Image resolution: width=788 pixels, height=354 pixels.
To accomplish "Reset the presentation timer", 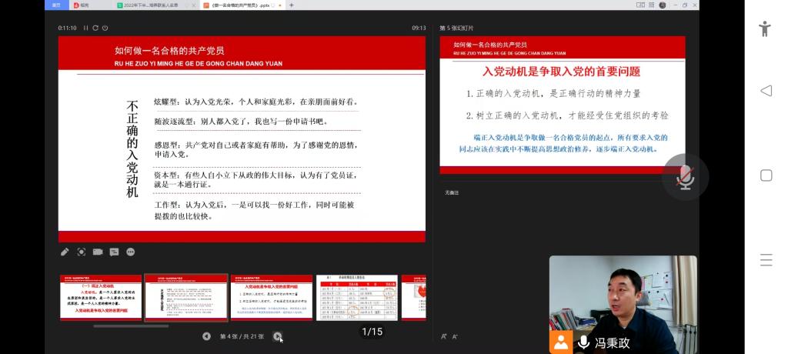I will coord(95,28).
